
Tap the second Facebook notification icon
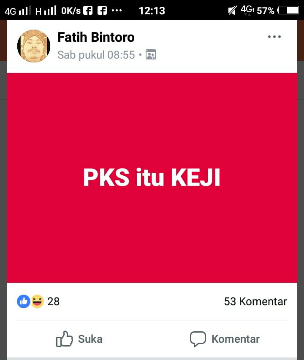[x=102, y=11]
